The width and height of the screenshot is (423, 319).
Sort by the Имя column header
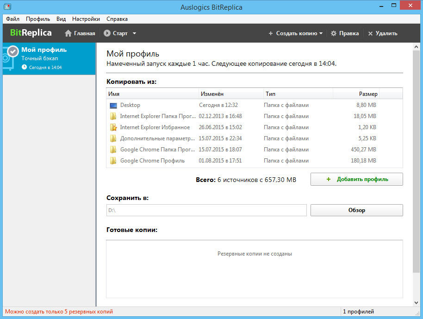coord(153,94)
